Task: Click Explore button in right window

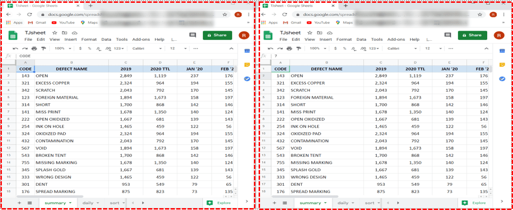Action: pos(475,203)
